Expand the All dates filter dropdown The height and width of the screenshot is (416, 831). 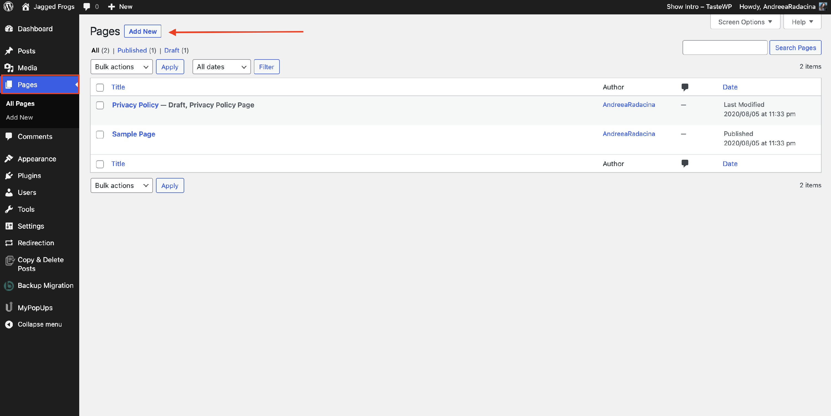(x=221, y=67)
